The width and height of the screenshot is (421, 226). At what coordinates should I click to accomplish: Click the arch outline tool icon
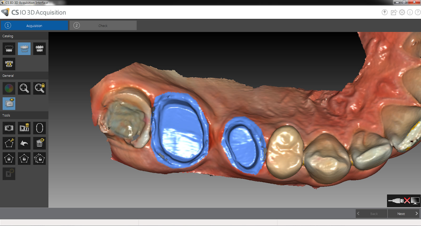pyautogui.click(x=39, y=128)
